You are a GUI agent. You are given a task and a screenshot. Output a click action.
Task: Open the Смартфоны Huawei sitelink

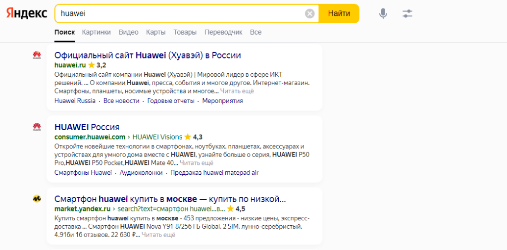[x=83, y=173]
